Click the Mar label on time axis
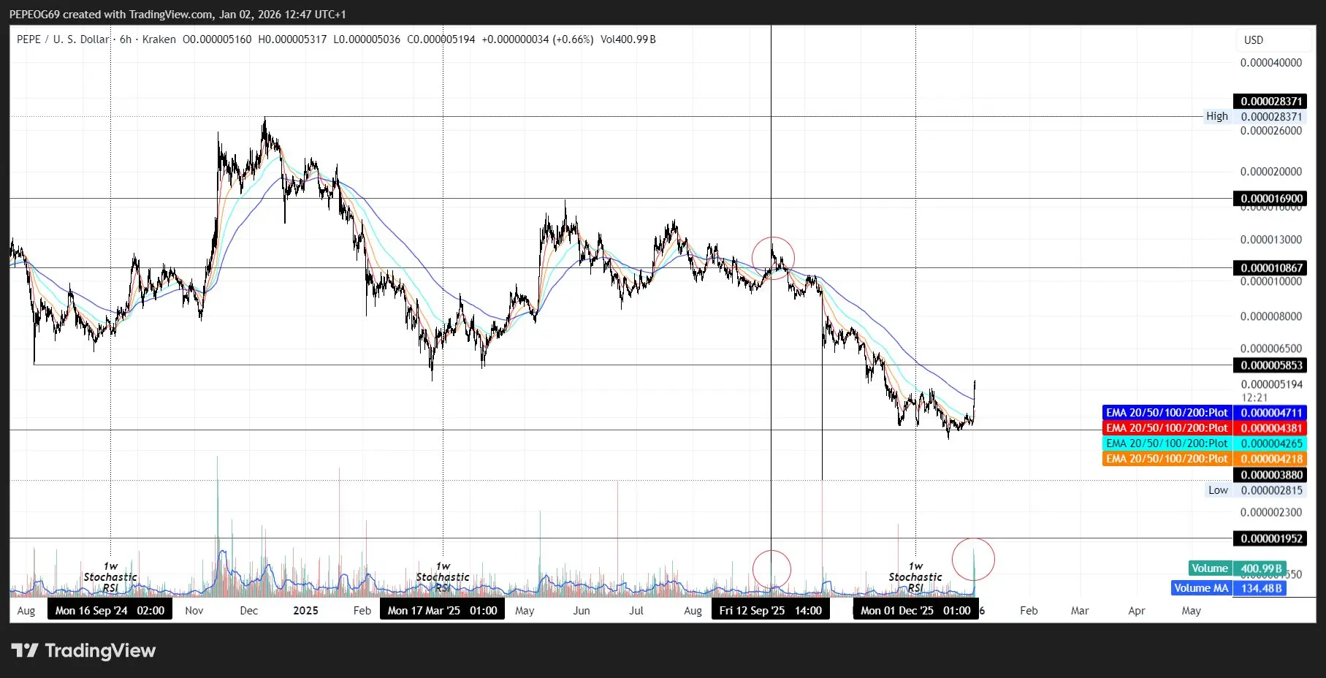The height and width of the screenshot is (678, 1326). pos(1080,611)
